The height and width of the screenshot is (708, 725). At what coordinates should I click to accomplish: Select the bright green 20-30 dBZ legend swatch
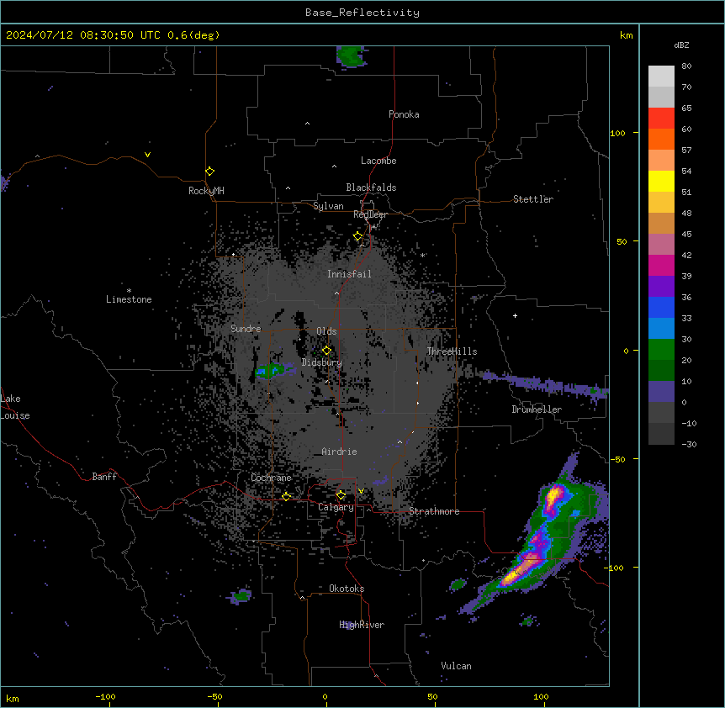(661, 350)
